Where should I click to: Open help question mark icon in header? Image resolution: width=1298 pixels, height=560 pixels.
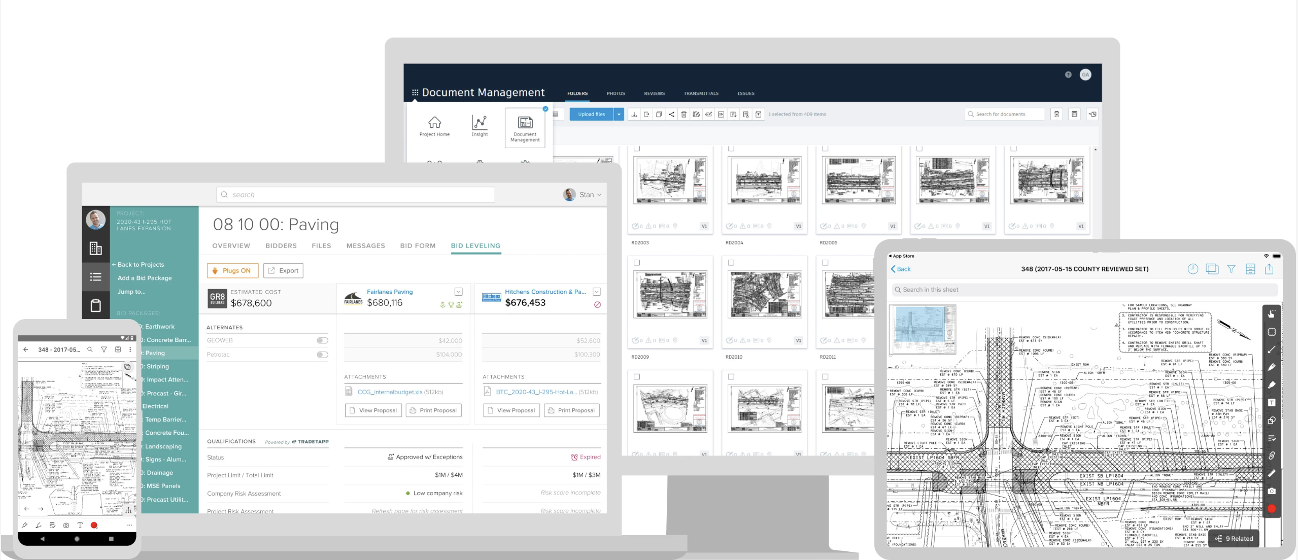[x=1068, y=75]
